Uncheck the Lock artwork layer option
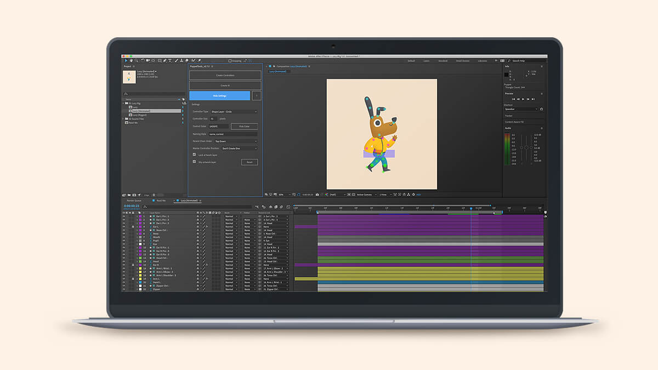 (x=194, y=154)
